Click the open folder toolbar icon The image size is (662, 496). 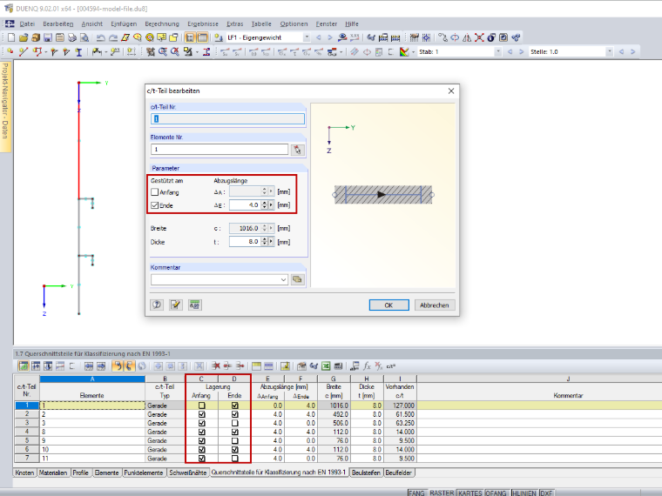pyautogui.click(x=24, y=37)
